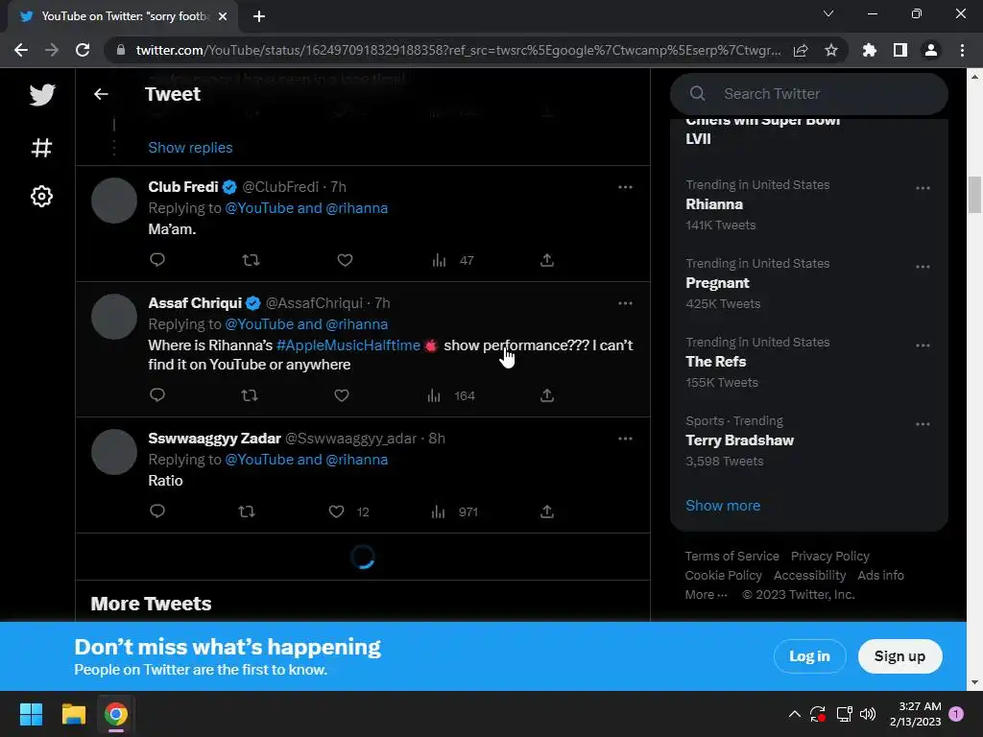
Task: Toggle Chrome side panel
Action: click(899, 50)
